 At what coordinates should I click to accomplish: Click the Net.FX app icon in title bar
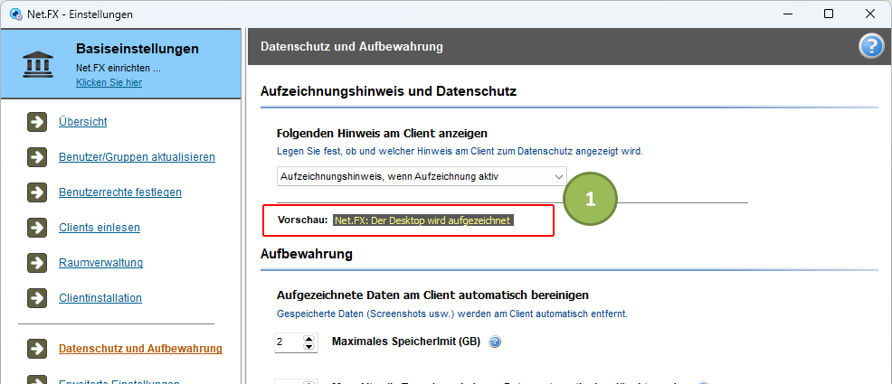16,14
